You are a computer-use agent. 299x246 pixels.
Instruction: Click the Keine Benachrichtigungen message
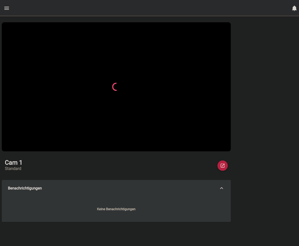[x=116, y=209]
